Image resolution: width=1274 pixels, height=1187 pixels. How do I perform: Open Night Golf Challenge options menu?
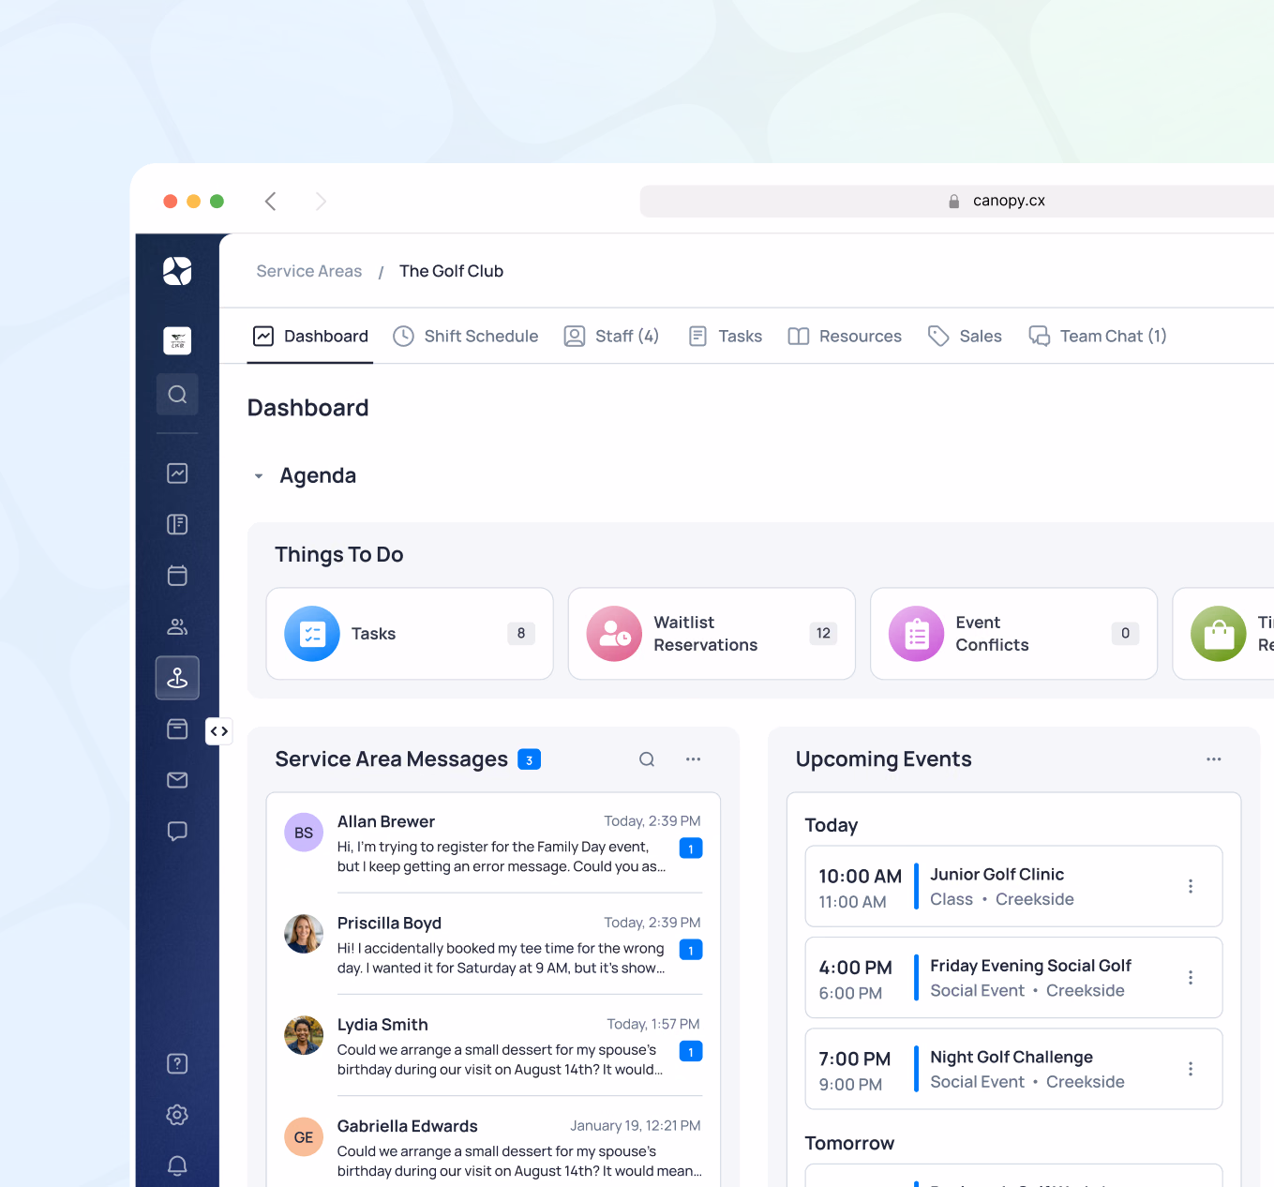coord(1191,1069)
